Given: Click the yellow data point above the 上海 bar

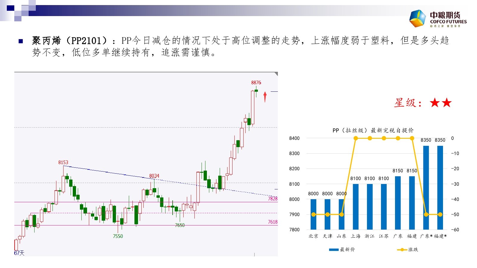Looking at the screenshot, I should tap(355, 138).
